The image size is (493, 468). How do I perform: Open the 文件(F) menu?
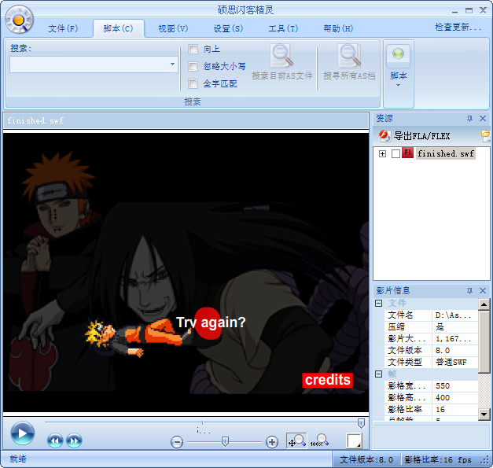click(x=63, y=28)
